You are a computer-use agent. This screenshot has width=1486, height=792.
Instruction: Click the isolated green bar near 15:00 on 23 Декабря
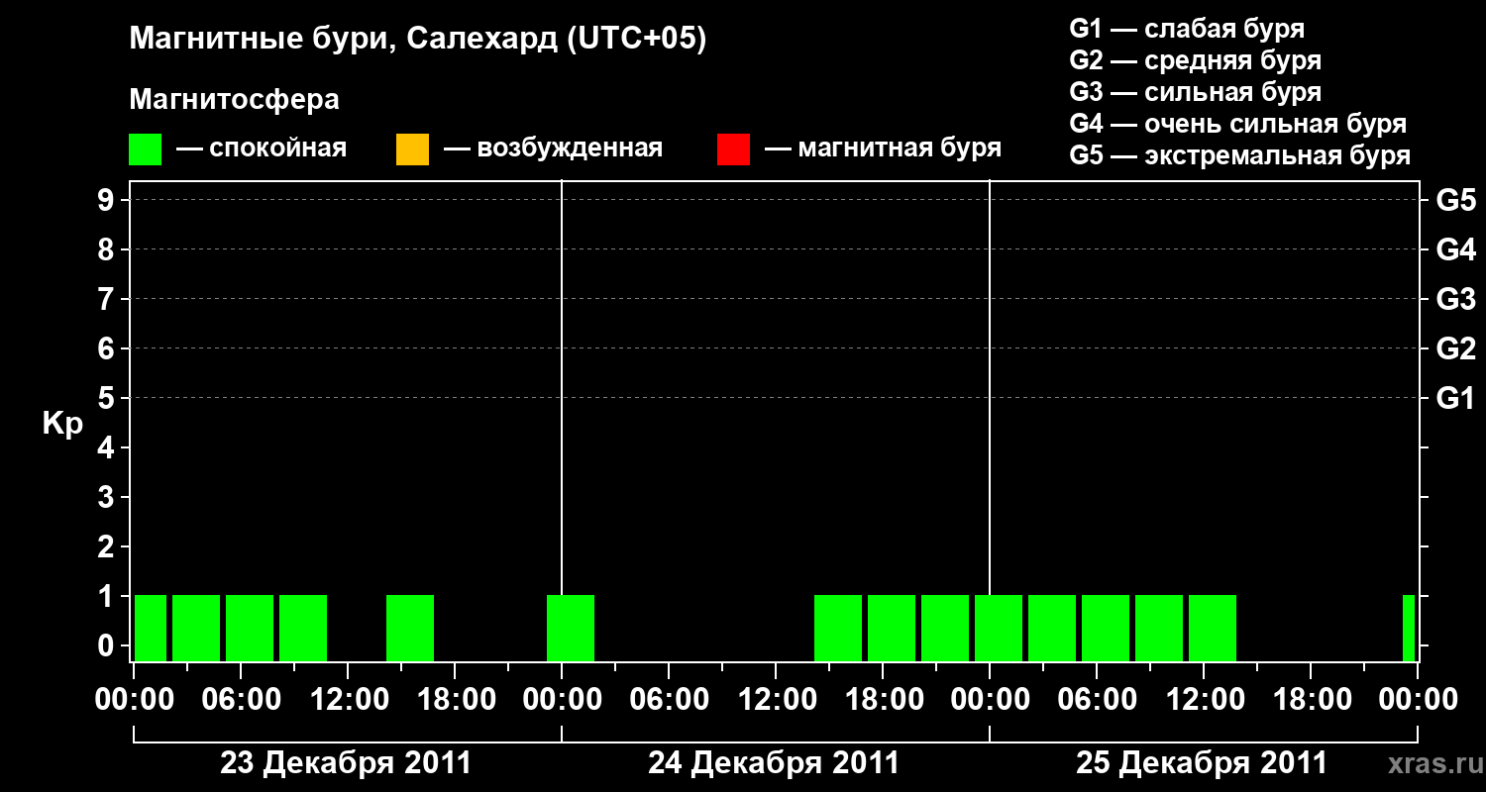[x=410, y=628]
